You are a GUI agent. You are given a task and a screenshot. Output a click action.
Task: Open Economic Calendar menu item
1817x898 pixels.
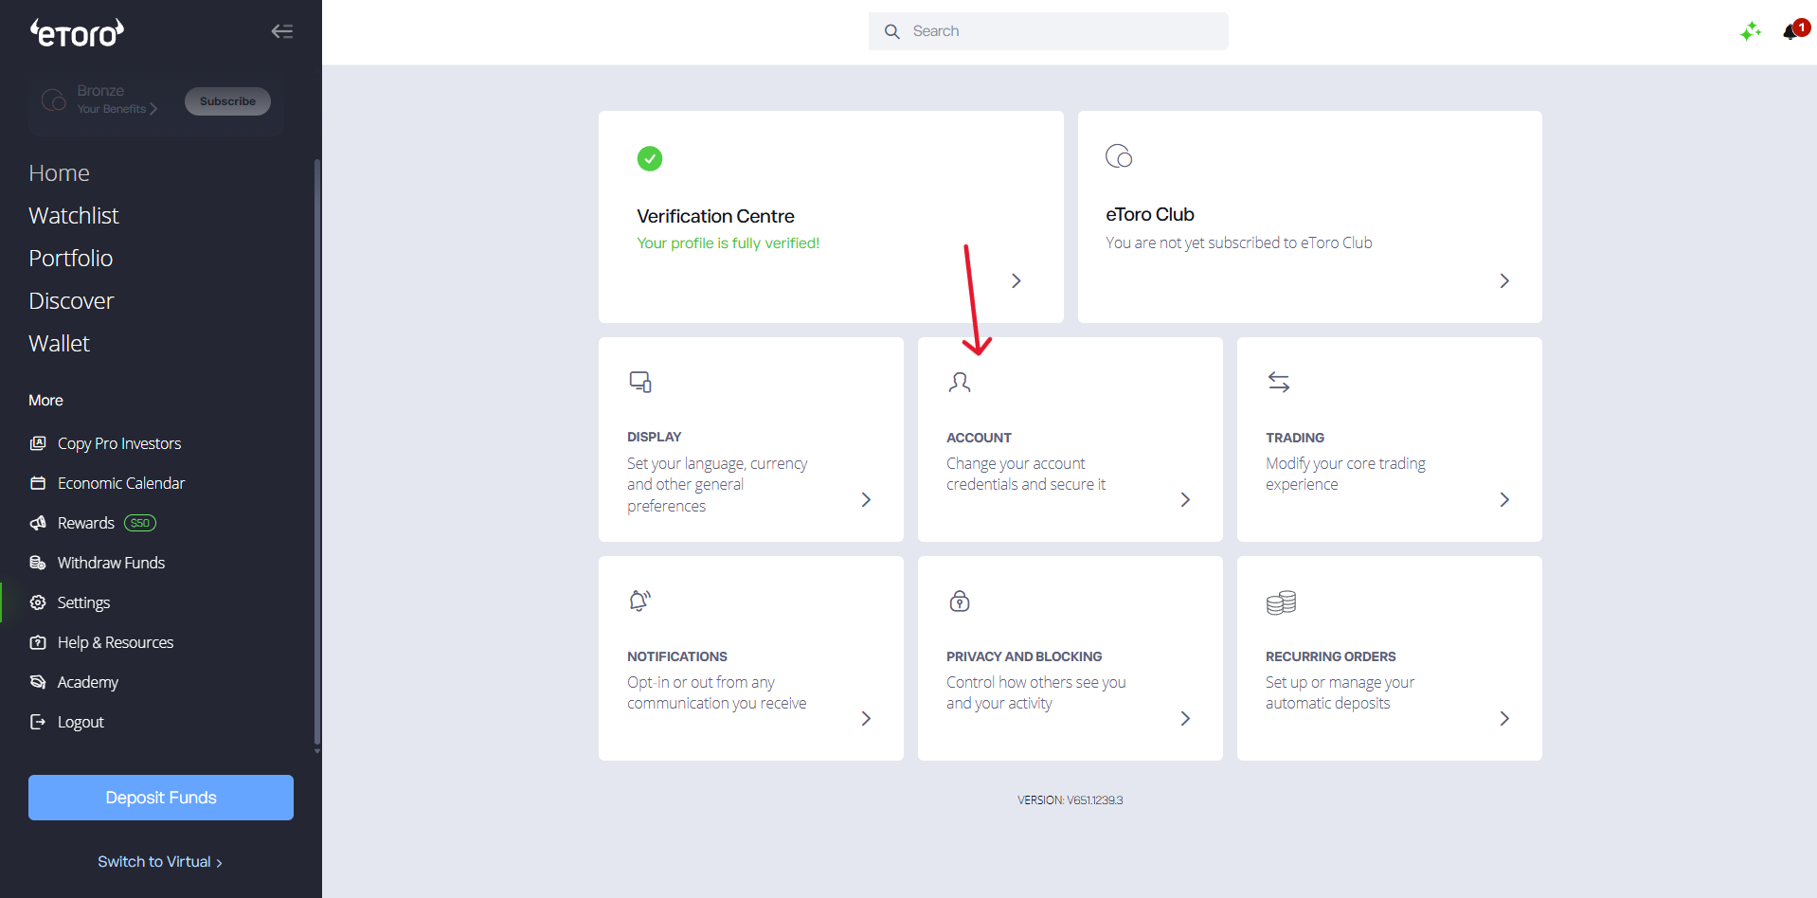coord(121,483)
